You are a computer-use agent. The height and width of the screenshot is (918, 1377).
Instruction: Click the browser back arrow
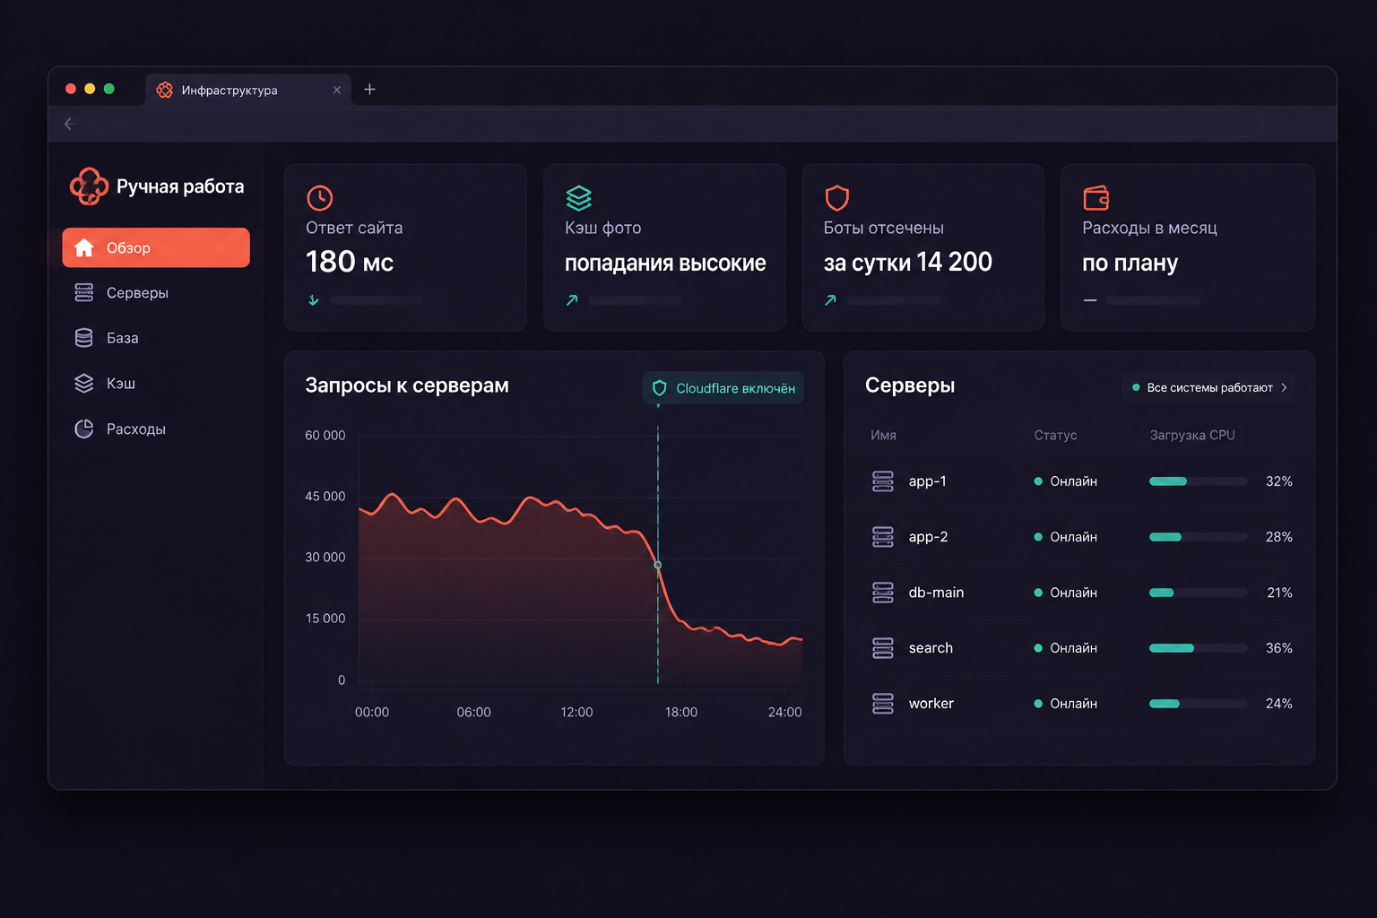point(69,124)
